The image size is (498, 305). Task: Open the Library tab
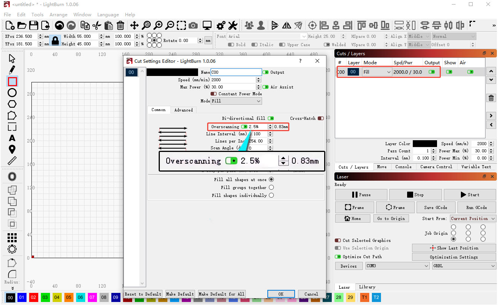pos(367,287)
